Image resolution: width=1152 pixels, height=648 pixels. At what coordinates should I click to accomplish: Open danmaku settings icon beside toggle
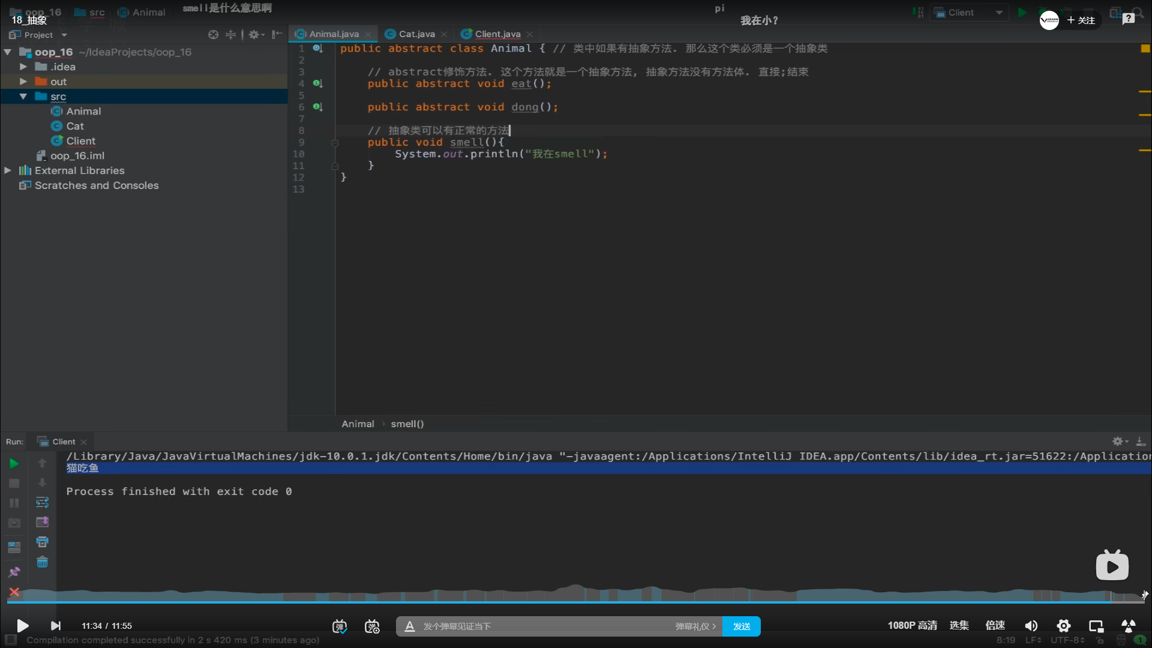pyautogui.click(x=372, y=626)
